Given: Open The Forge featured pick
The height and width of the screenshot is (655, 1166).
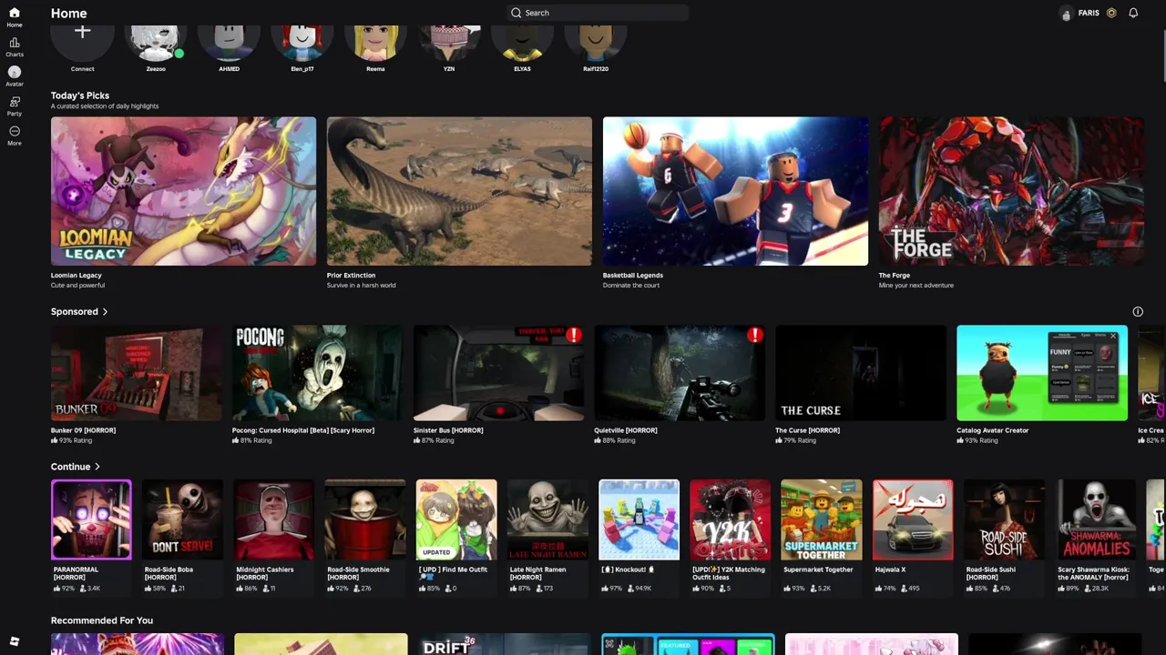Looking at the screenshot, I should pos(1011,191).
